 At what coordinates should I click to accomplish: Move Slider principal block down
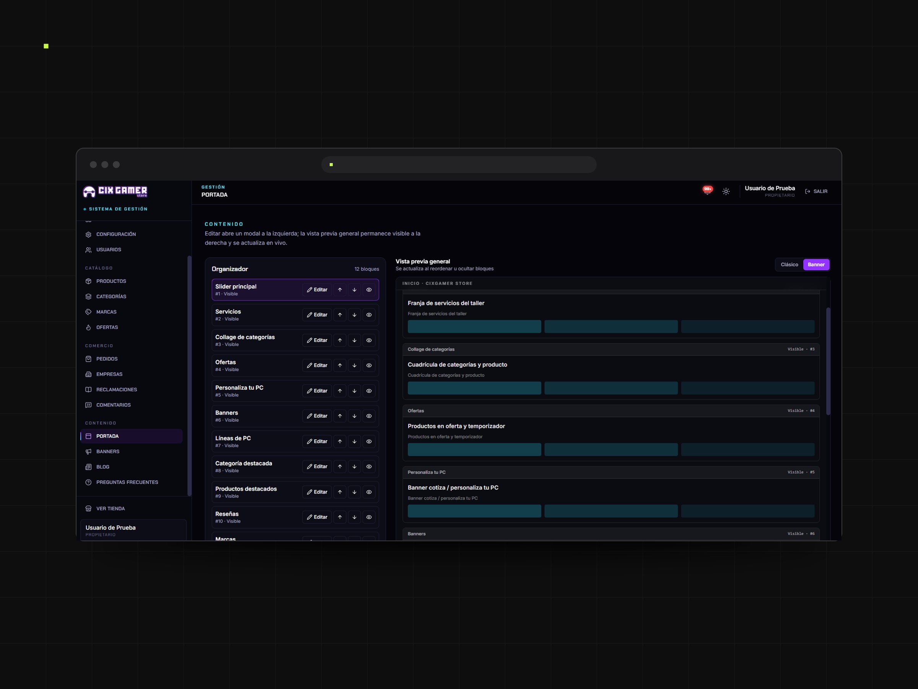pyautogui.click(x=355, y=290)
